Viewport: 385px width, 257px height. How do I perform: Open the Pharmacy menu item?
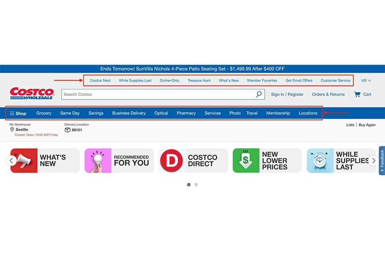[186, 113]
